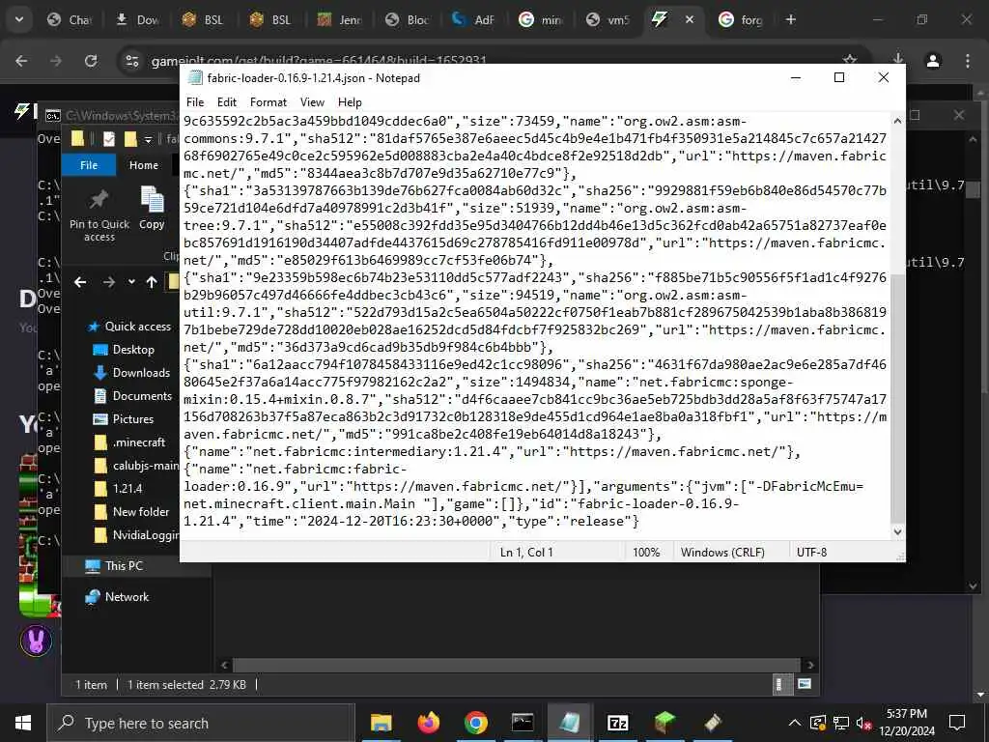Click the taskbar search box

[201, 723]
